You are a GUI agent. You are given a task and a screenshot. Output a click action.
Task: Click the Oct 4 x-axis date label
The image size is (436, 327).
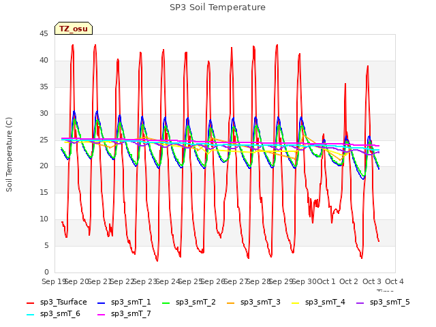point(394,281)
